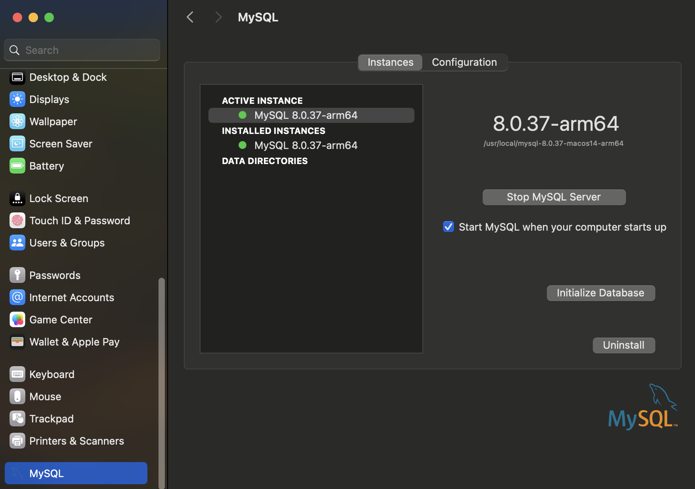Viewport: 695px width, 489px height.
Task: Click the yellow minimize window button
Action: click(x=33, y=17)
